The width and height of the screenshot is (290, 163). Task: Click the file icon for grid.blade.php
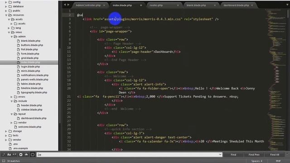[18, 58]
